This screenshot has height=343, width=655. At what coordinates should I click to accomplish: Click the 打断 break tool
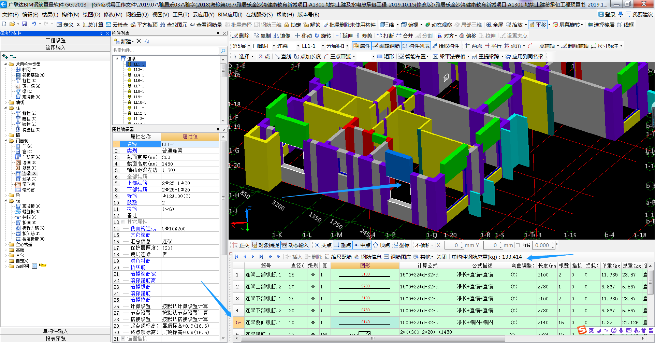tap(385, 35)
